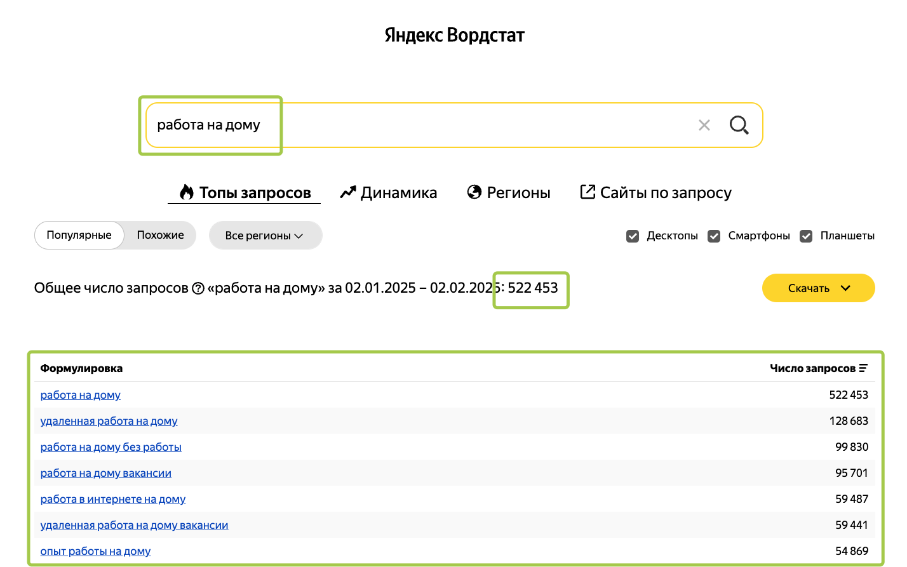Image resolution: width=907 pixels, height=567 pixels.
Task: Expand the Скачать download options
Action: 818,288
